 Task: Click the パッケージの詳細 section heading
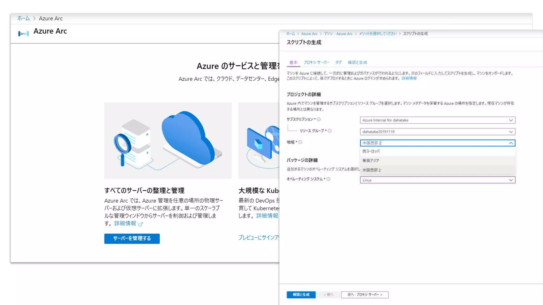click(302, 160)
